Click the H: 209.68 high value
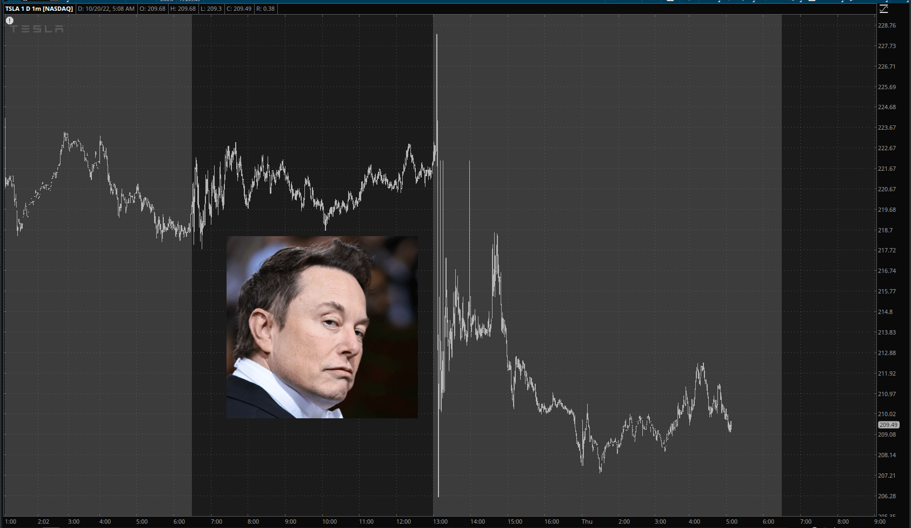Image resolution: width=911 pixels, height=528 pixels. point(183,9)
